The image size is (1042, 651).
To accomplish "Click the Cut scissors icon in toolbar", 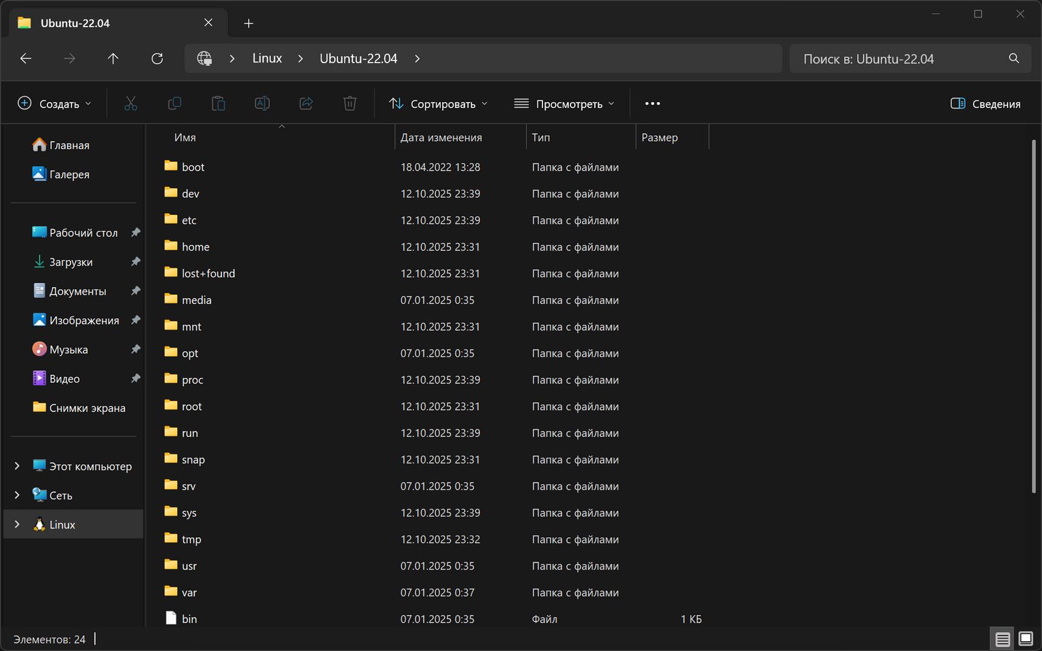I will coord(131,104).
